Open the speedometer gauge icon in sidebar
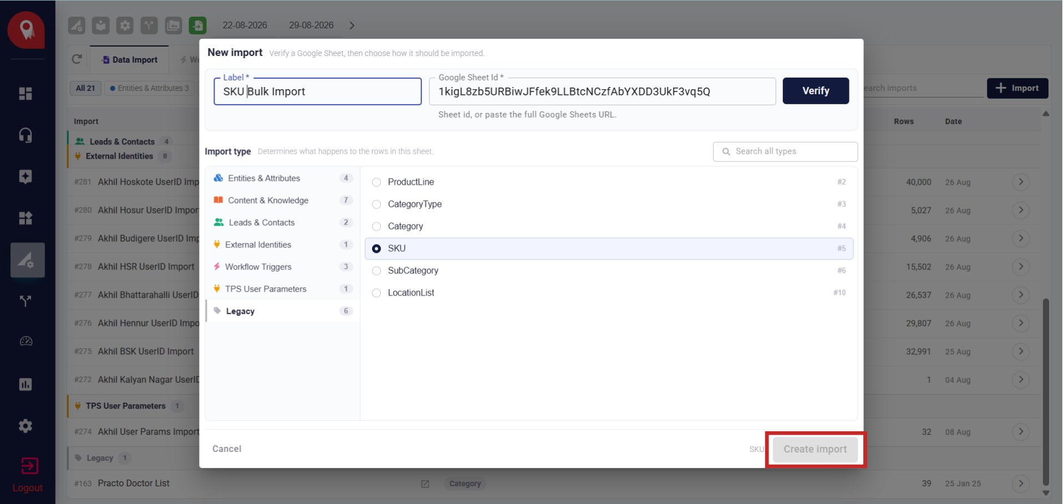Screen dimensions: 1064x504 point(26,342)
